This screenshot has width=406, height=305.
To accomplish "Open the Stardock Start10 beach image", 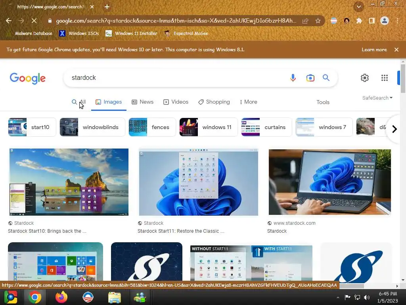I will click(69, 182).
